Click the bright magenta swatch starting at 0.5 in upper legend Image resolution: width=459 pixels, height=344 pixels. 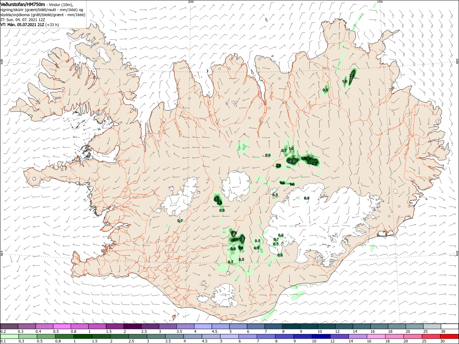(62, 326)
